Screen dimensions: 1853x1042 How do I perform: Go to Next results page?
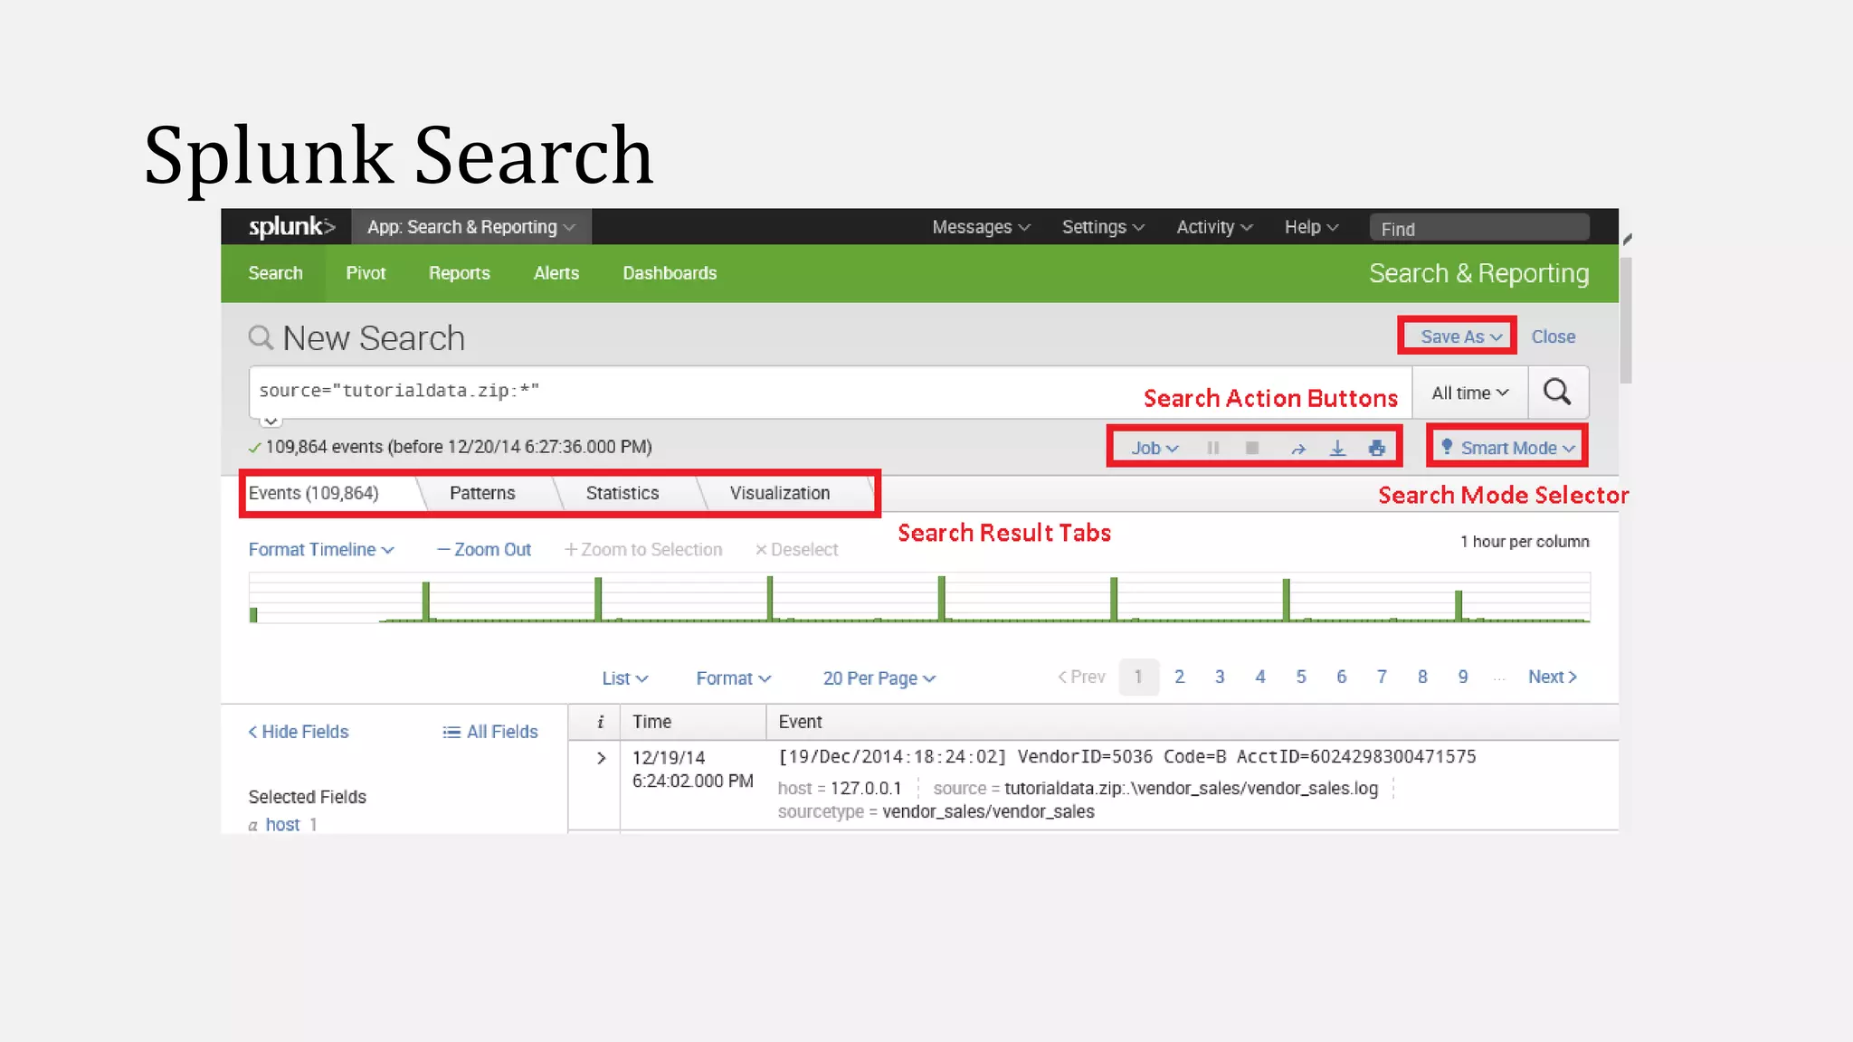[x=1552, y=677]
